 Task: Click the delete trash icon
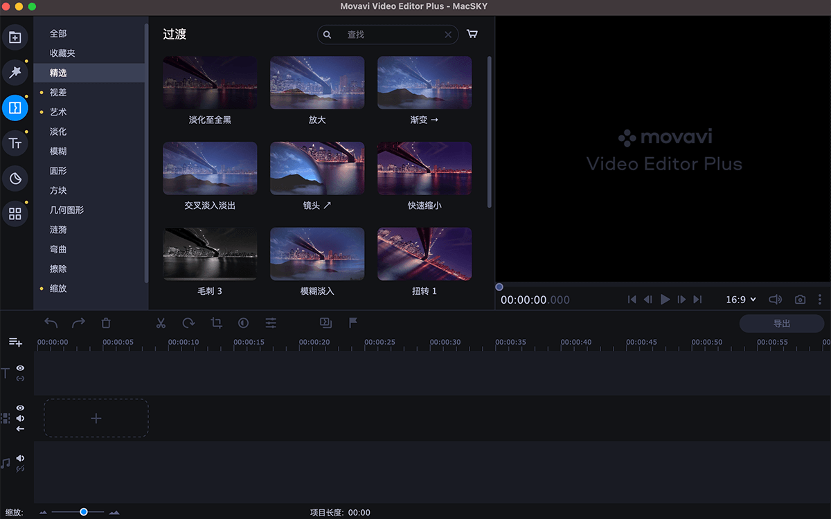point(106,322)
